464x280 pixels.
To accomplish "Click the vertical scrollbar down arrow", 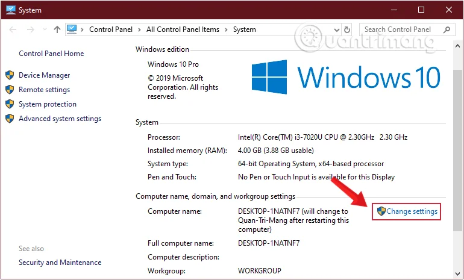I will [457, 274].
